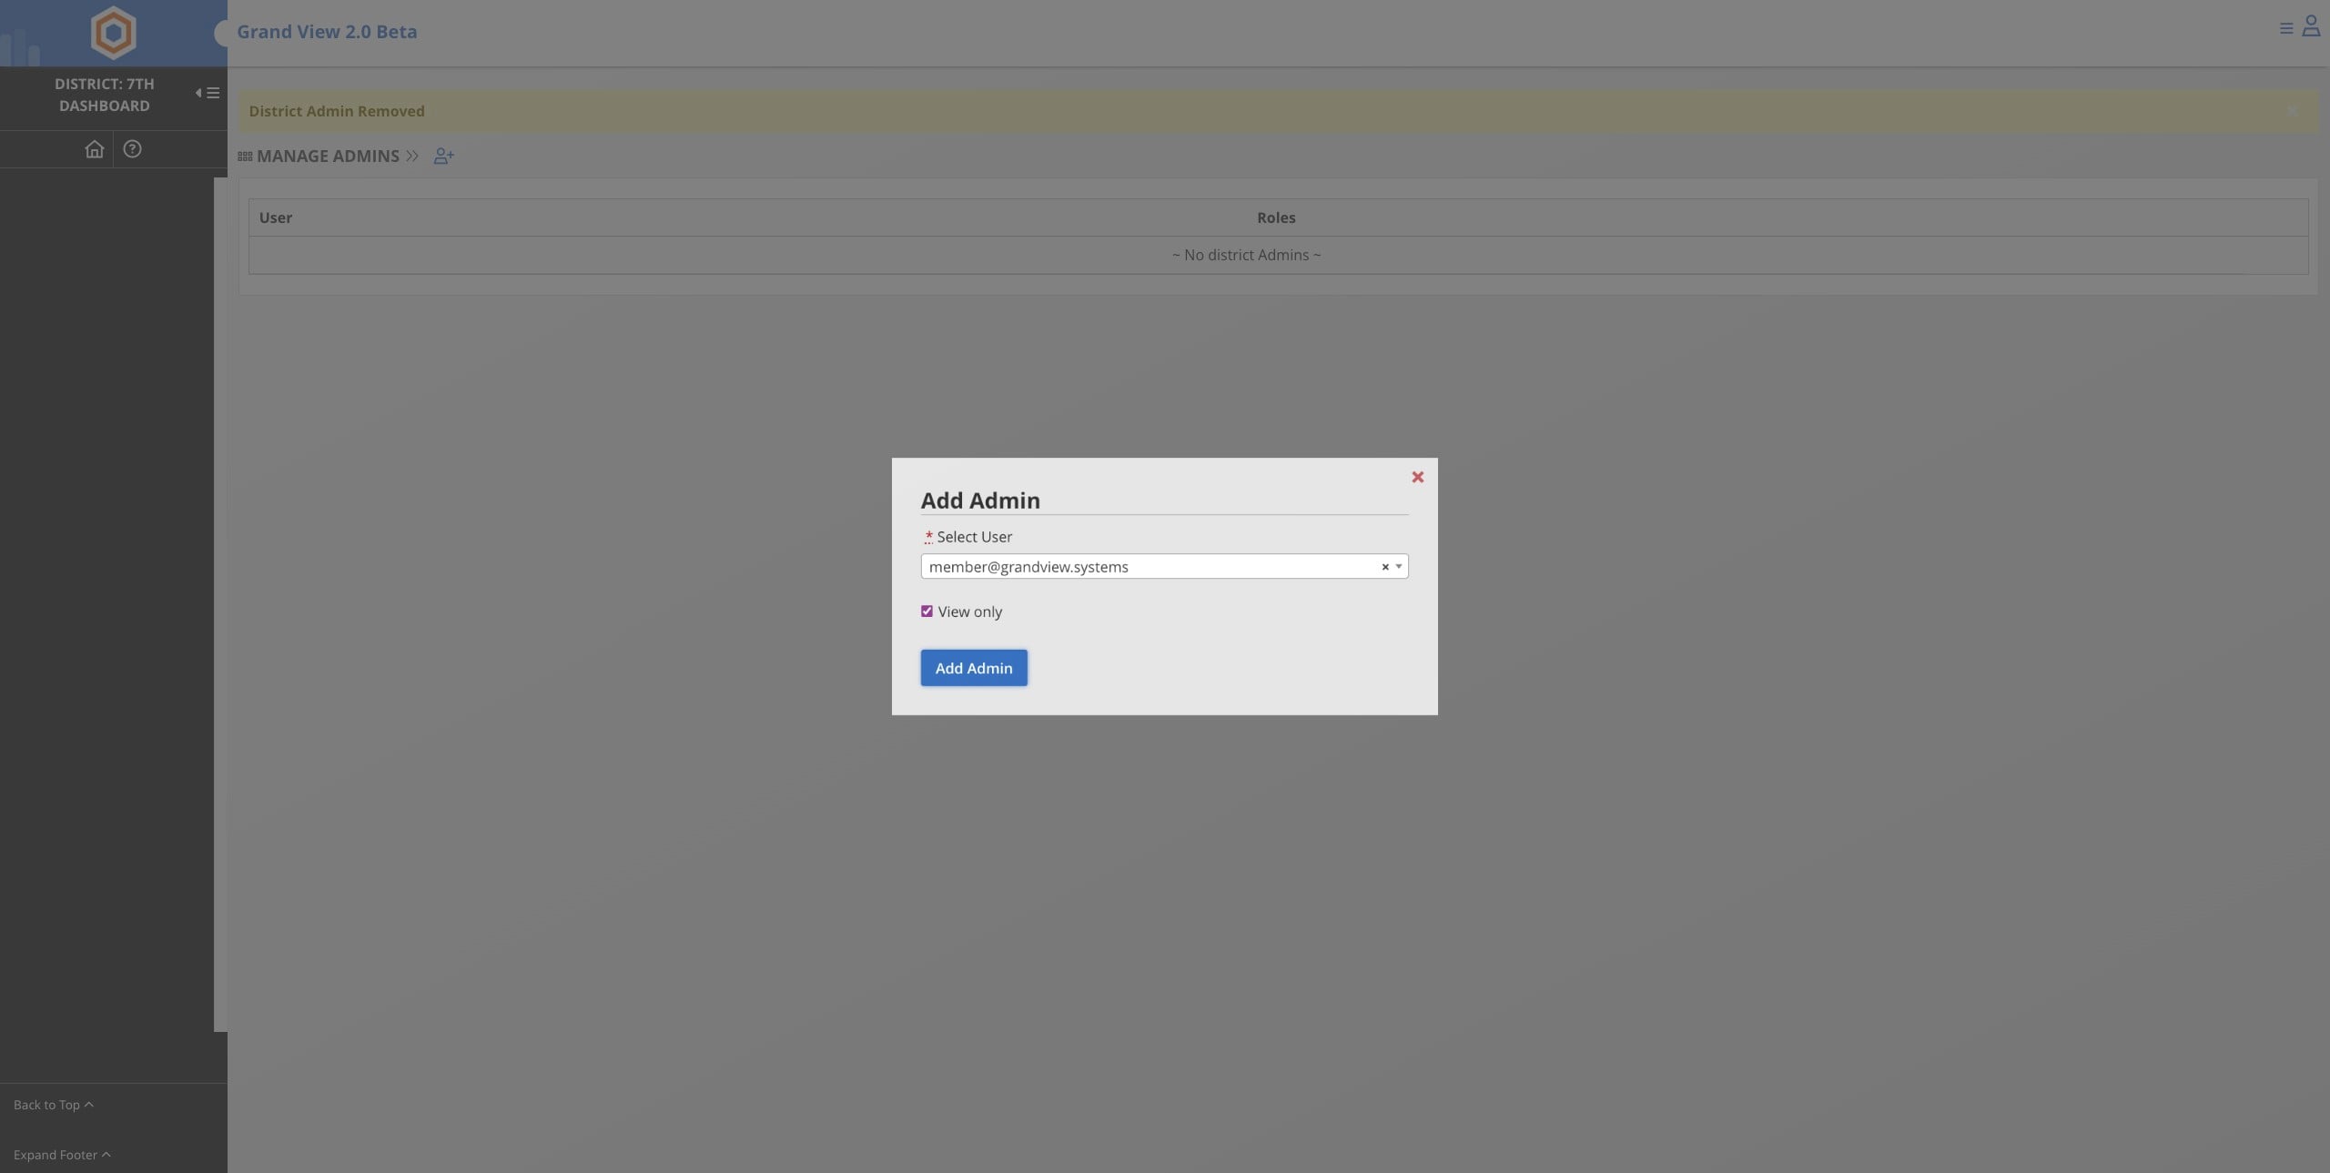
Task: Open the top-right hamburger menu icon
Action: point(2285,28)
